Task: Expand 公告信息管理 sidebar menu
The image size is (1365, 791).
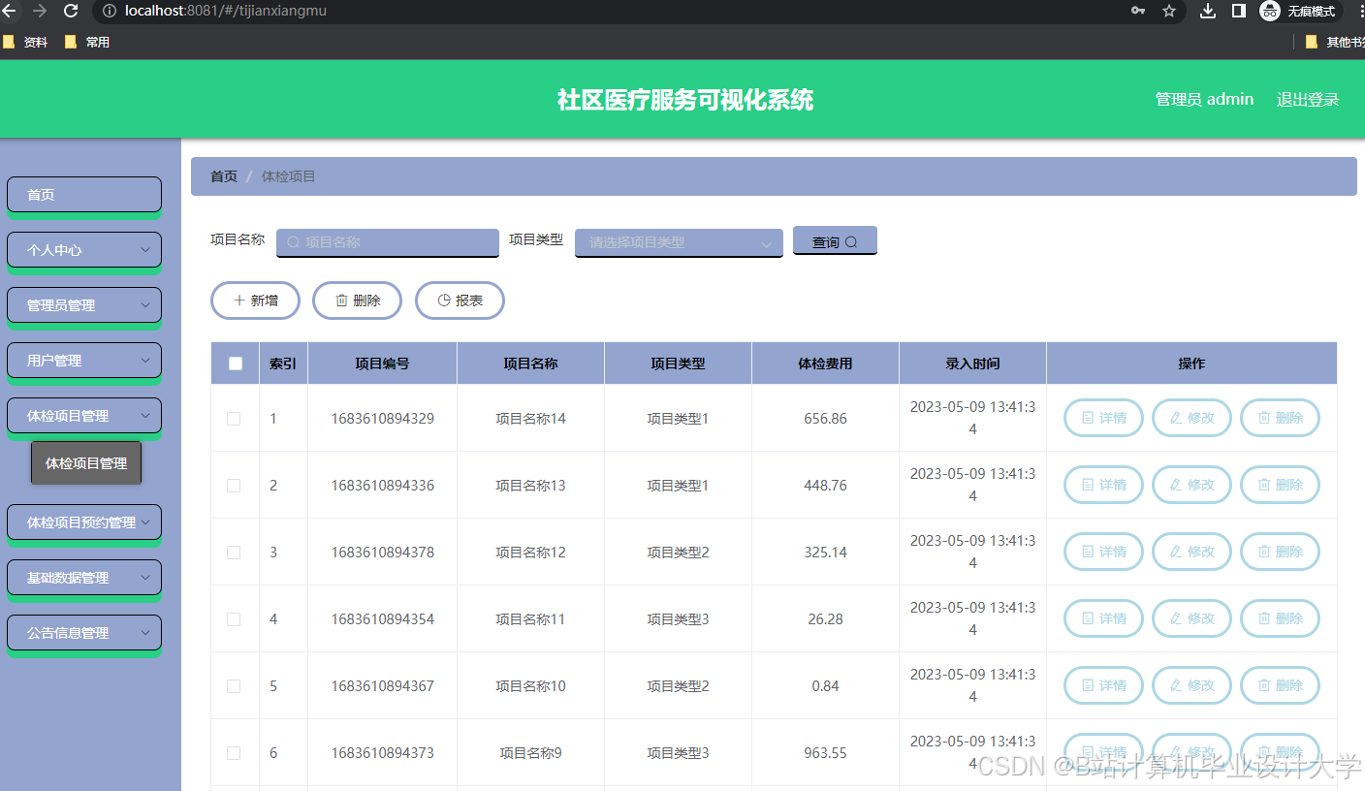Action: pos(84,633)
